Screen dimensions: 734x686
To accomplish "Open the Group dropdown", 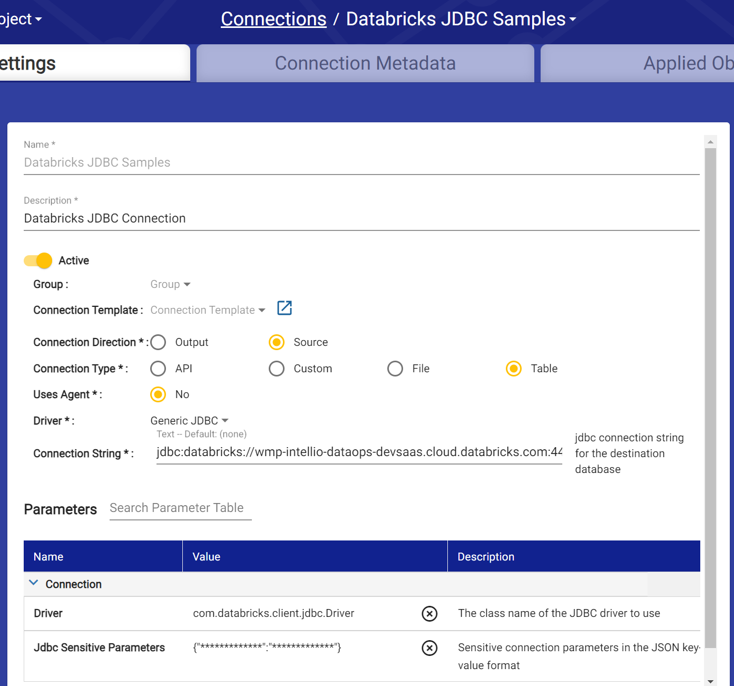I will click(x=170, y=284).
